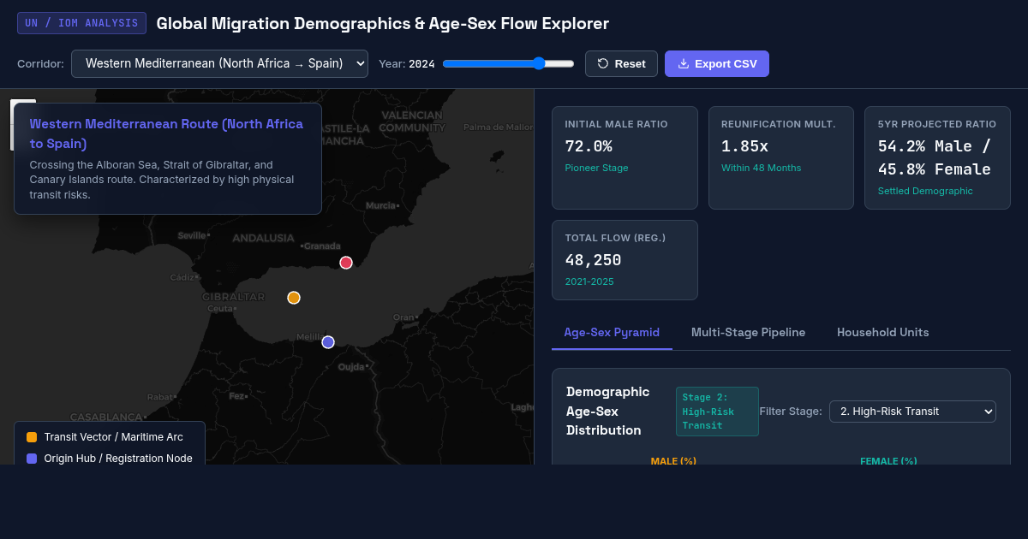Viewport: 1028px width, 539px height.
Task: Click the Within 48 Months label
Action: point(761,168)
